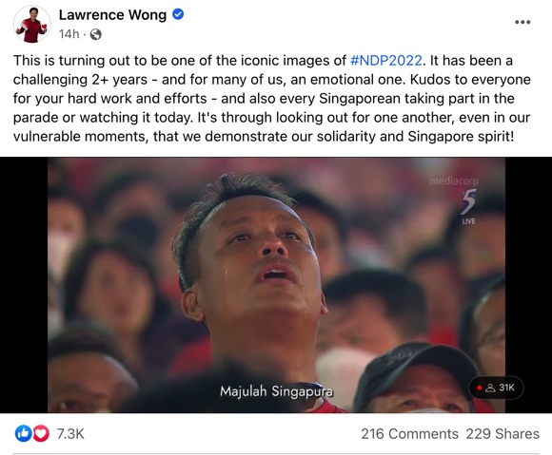View the 7.3K reactions count

[70, 434]
